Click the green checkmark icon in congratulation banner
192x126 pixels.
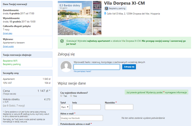click(62, 41)
